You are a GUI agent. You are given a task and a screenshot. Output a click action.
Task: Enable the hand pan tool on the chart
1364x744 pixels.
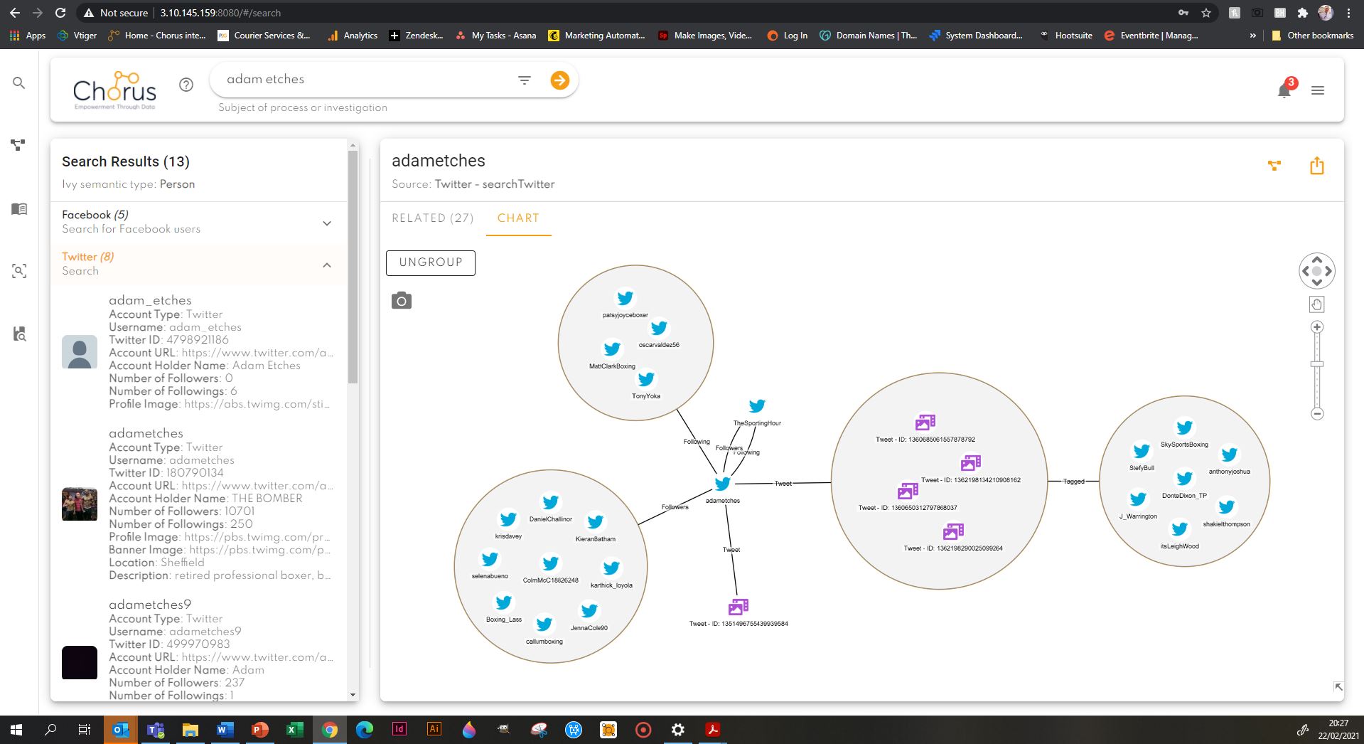[1316, 304]
